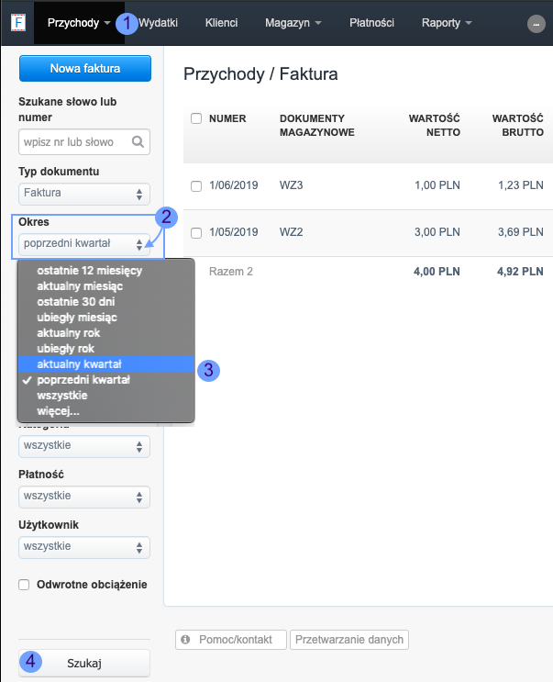Click the 3,69 PLN gross value
553x682 pixels.
[520, 232]
